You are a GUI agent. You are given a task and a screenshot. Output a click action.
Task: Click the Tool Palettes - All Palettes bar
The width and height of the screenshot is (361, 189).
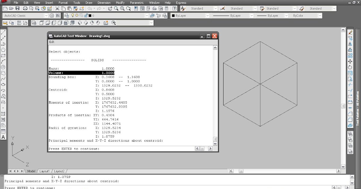[x=358, y=108]
